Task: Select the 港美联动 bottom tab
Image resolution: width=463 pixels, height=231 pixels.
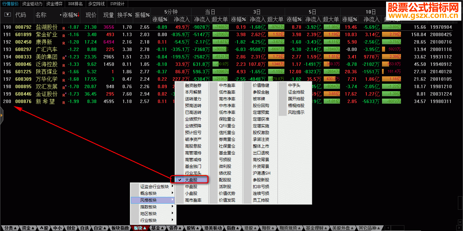Action: (213, 228)
